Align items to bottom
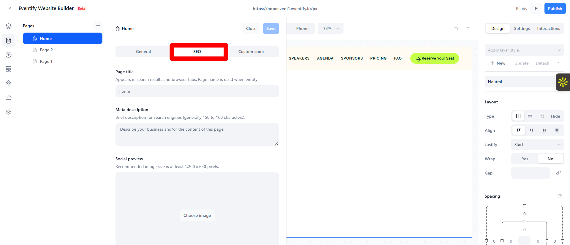 point(544,130)
